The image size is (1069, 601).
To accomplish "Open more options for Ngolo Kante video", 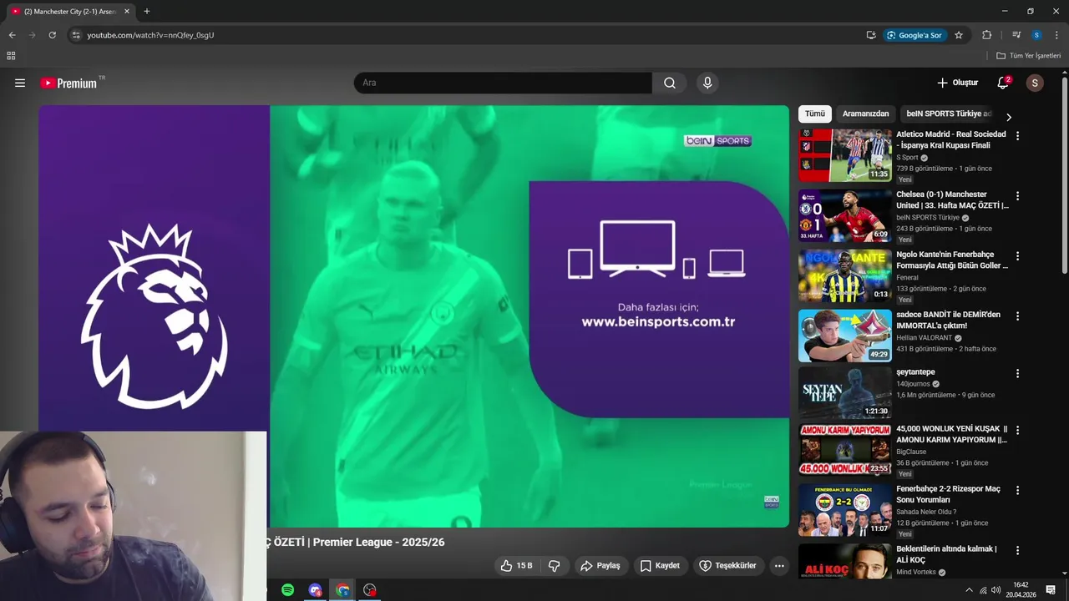I will pyautogui.click(x=1017, y=255).
